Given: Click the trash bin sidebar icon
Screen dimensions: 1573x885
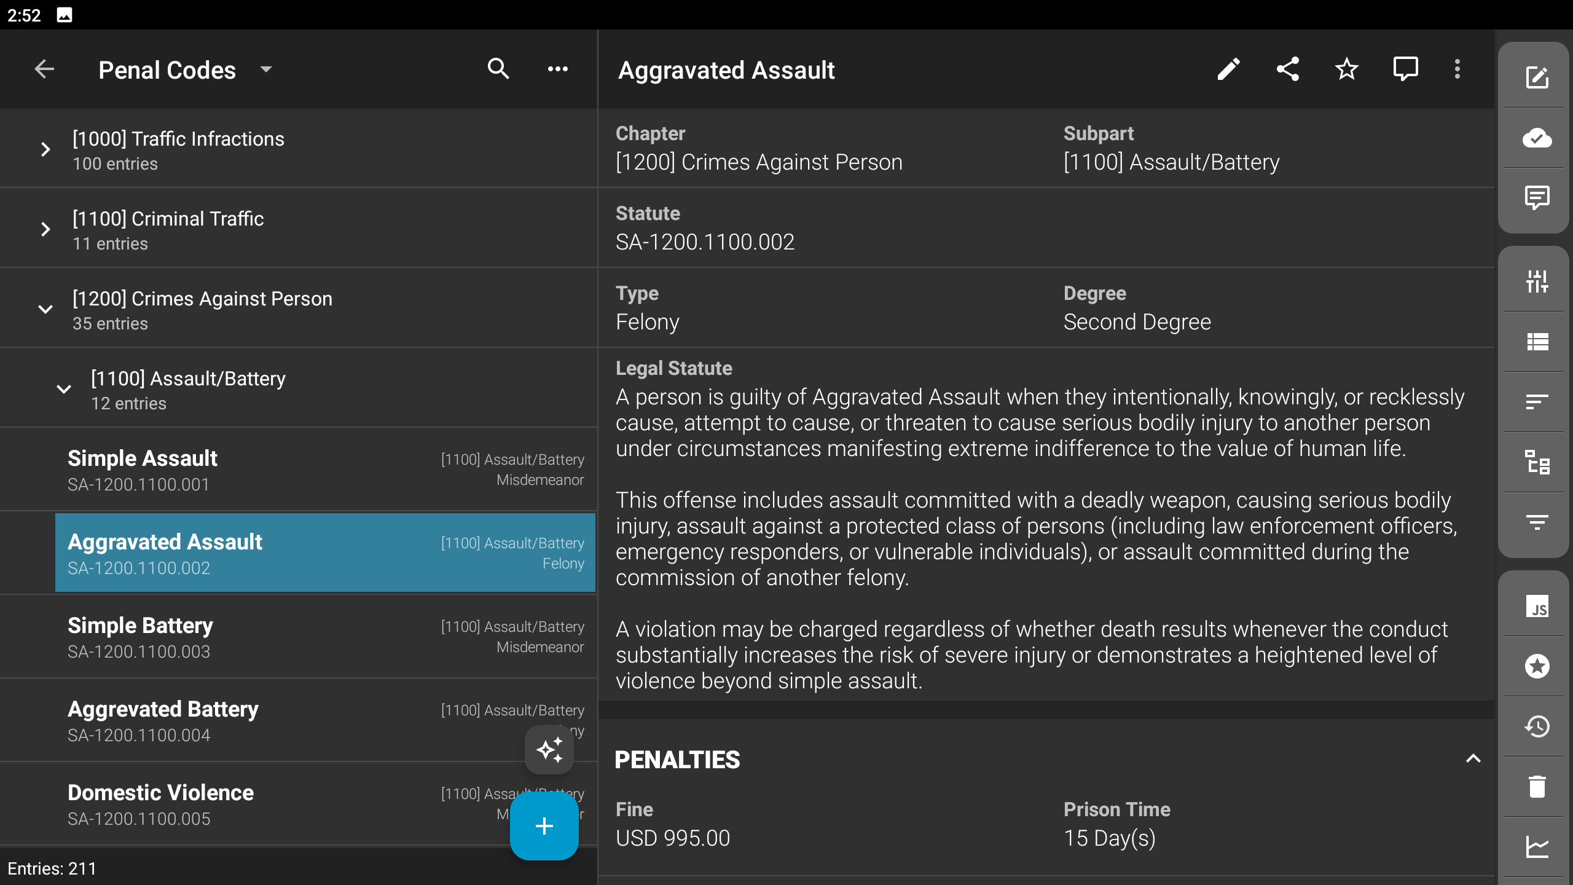Looking at the screenshot, I should (x=1537, y=787).
